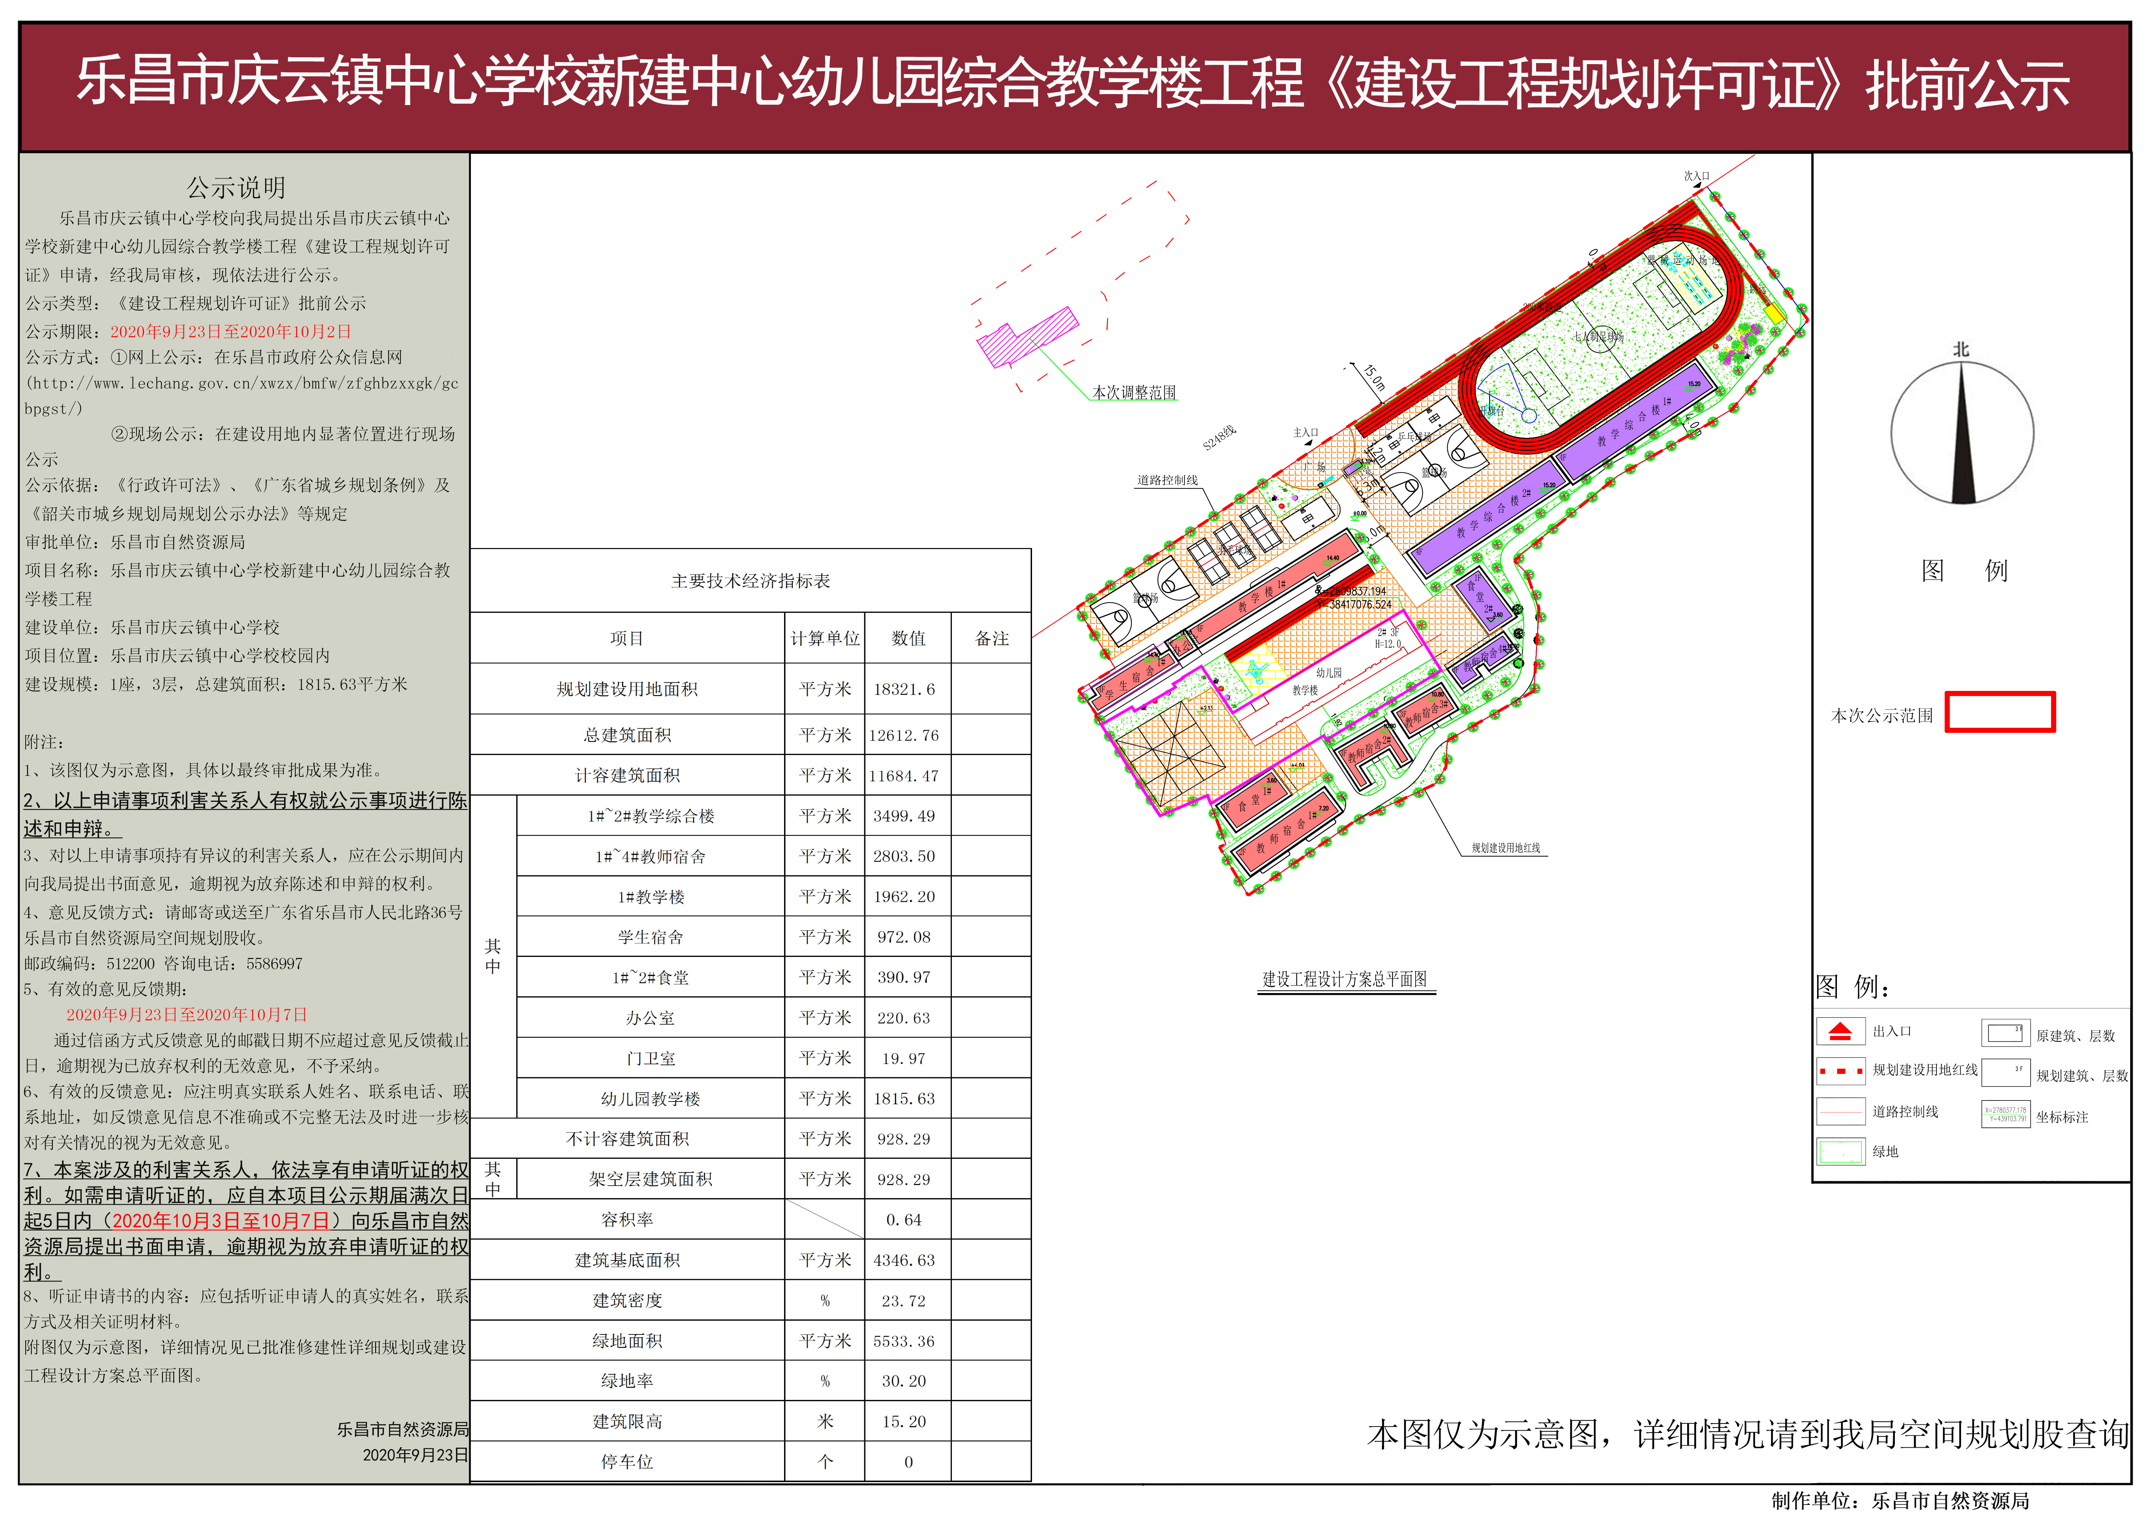This screenshot has width=2151, height=1522.
Task: Click the red feedback period date 2020年9月23日至2020年10月7日
Action: click(187, 1014)
